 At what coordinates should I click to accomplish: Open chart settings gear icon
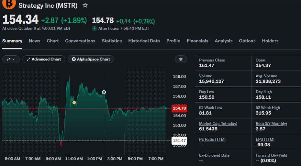pos(181,59)
